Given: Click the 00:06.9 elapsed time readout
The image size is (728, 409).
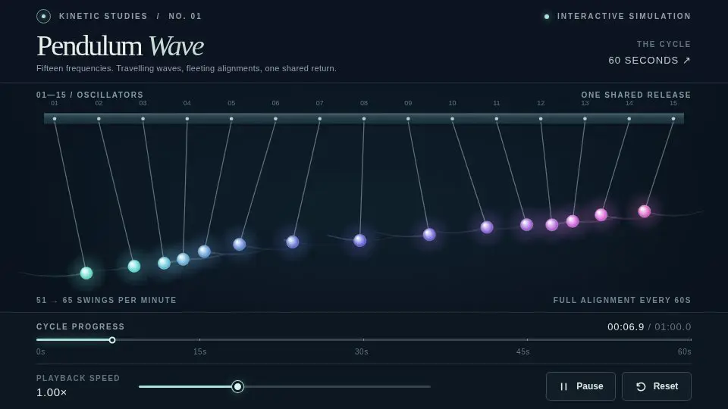Looking at the screenshot, I should (626, 327).
